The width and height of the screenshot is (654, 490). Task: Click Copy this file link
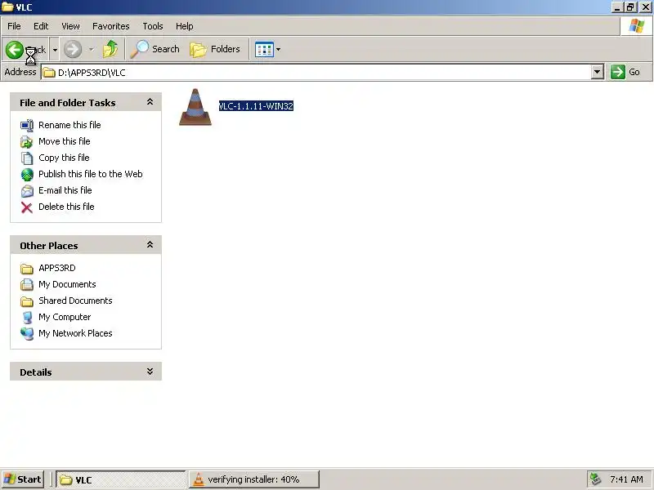[x=64, y=158]
